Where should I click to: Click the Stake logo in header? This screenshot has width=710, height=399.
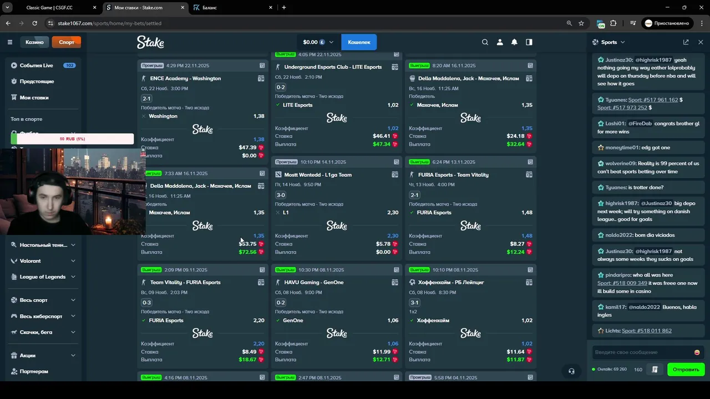point(150,42)
